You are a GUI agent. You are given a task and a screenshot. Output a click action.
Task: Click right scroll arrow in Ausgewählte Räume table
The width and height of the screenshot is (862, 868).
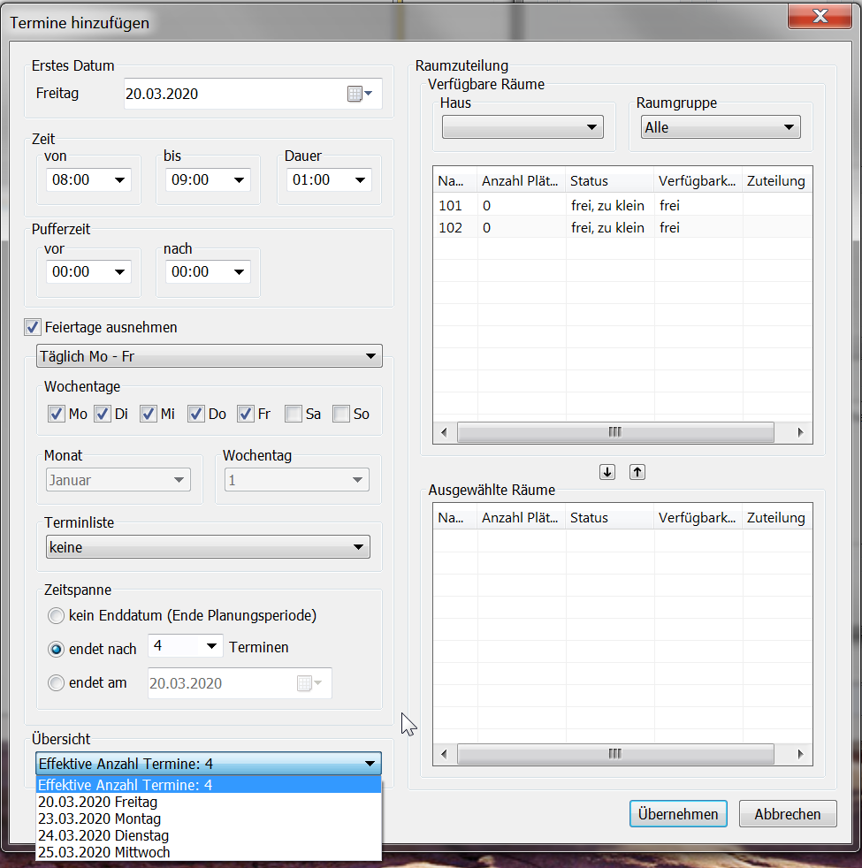(x=799, y=754)
